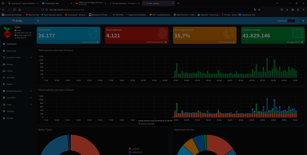Click the Pi-hole raspberry logo in Status
Screen dimensions: 307x155
(7, 32)
